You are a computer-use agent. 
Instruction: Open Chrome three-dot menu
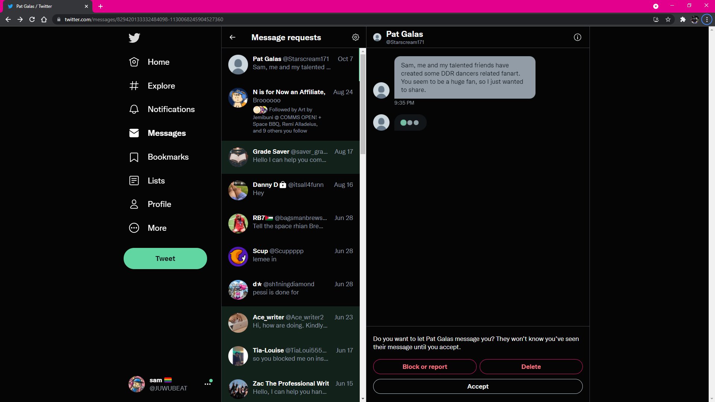pyautogui.click(x=707, y=19)
